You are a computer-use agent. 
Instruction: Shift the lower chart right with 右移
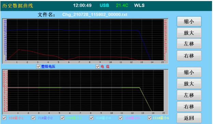tap(189, 107)
